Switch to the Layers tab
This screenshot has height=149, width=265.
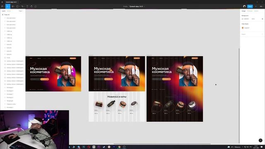click(4, 11)
